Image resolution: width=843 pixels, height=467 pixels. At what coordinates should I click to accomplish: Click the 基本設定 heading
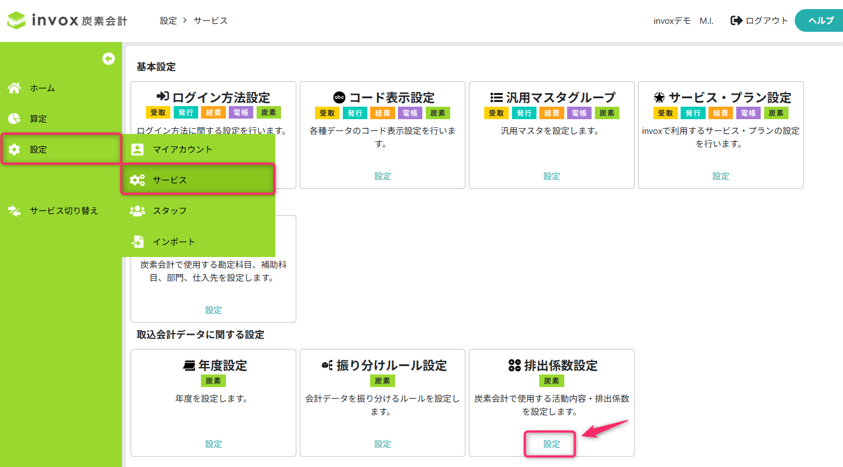coord(156,66)
